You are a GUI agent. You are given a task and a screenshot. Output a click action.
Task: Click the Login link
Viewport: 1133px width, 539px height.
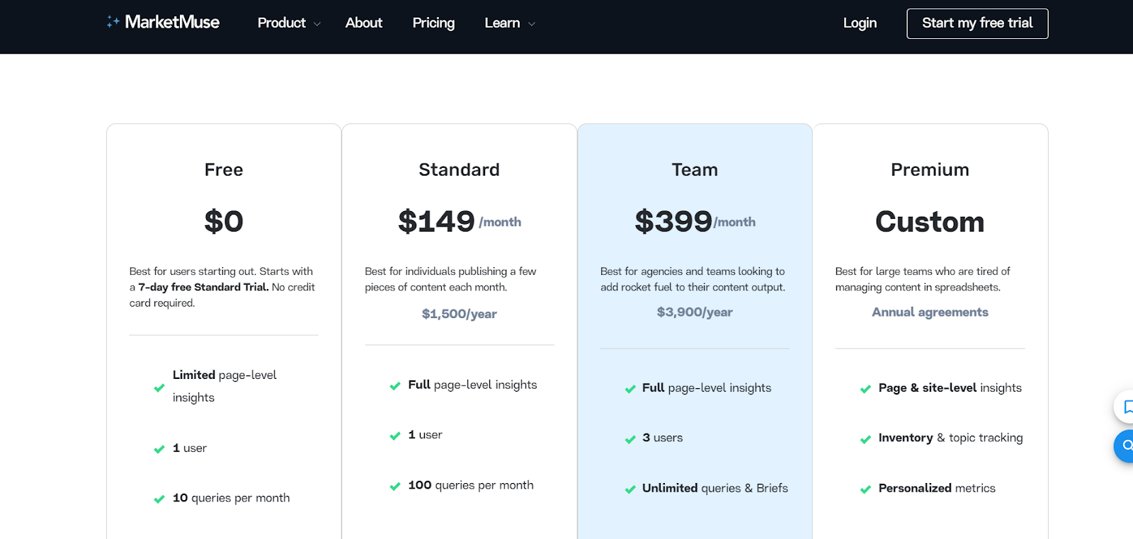pyautogui.click(x=860, y=23)
